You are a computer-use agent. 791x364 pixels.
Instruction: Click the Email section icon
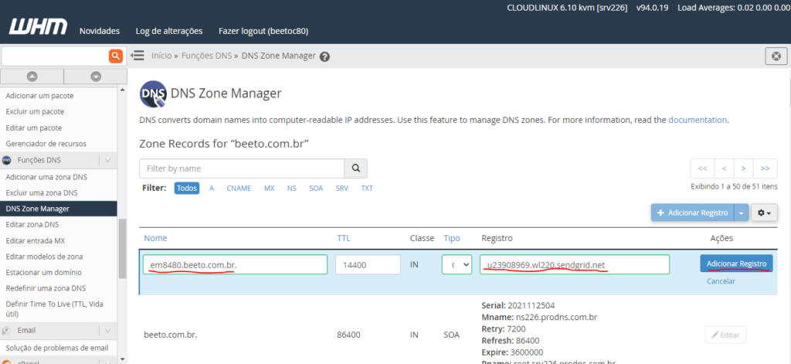6,330
